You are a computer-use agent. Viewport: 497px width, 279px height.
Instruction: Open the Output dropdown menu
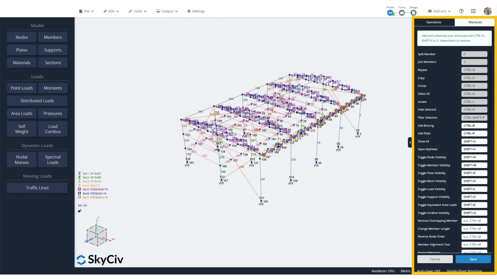point(167,11)
